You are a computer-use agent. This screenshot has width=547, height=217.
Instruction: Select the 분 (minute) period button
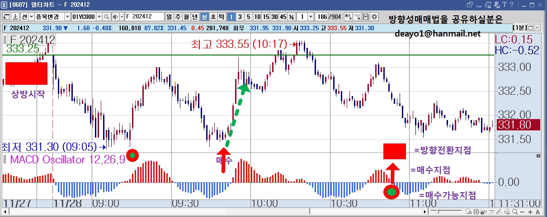[204, 17]
